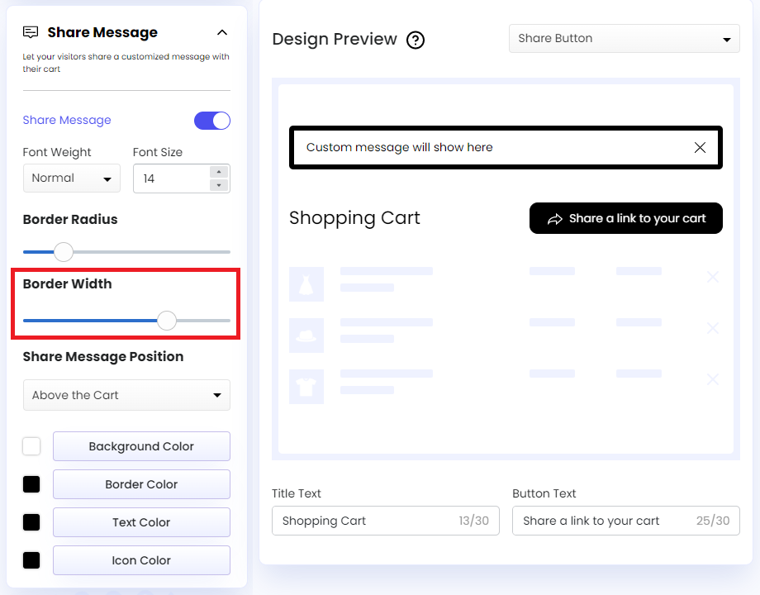Click the share arrow icon on the cart button
Image resolution: width=760 pixels, height=595 pixels.
(x=555, y=218)
